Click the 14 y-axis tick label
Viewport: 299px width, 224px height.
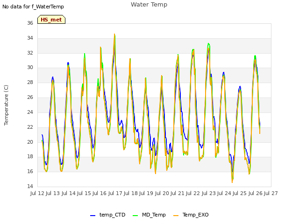[30, 186]
